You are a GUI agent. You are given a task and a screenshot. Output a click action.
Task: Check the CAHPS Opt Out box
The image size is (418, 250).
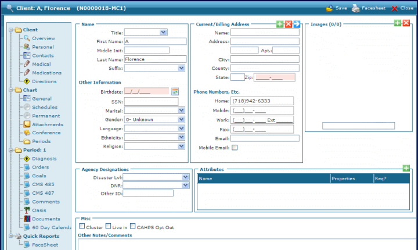point(133,227)
